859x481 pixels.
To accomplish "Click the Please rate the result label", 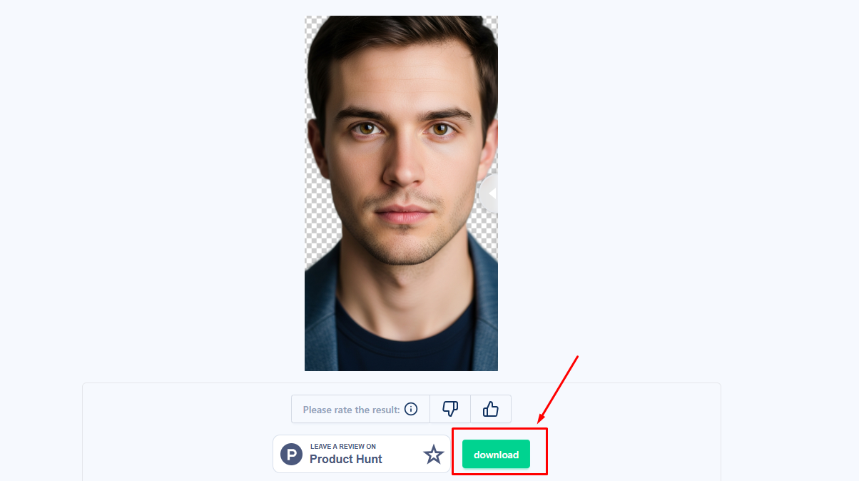I will tap(351, 410).
